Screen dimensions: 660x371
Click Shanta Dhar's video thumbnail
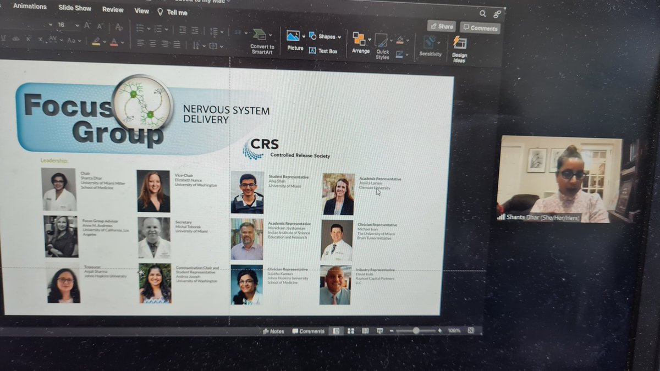pyautogui.click(x=559, y=179)
